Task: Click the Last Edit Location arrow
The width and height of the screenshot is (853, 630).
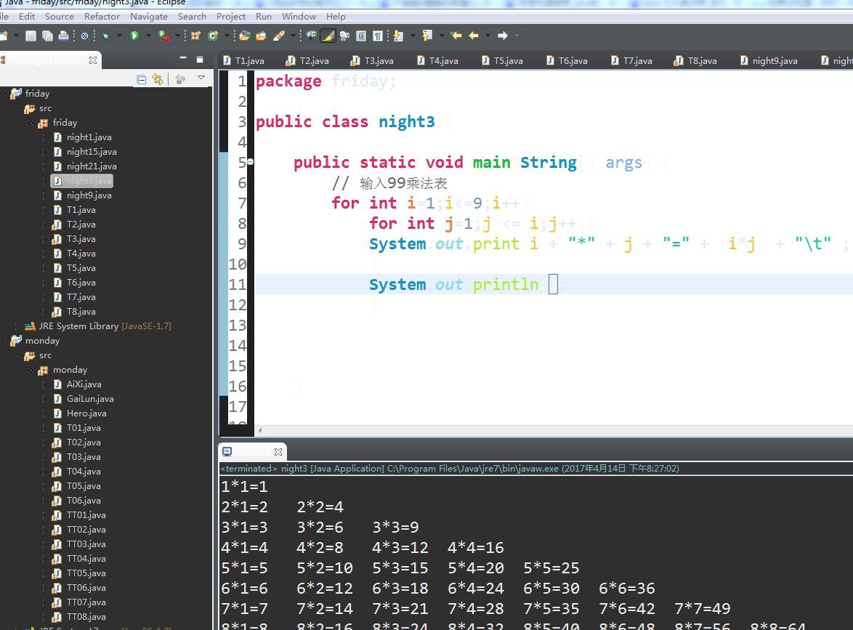Action: click(x=456, y=36)
